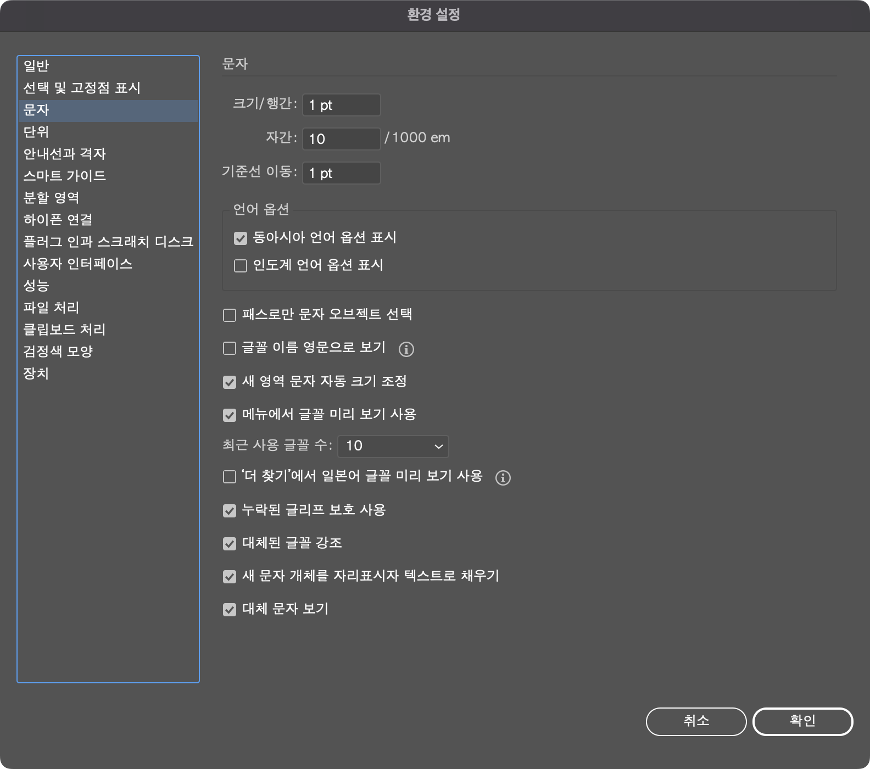Click 크기/행간 input field
870x769 pixels.
pos(342,105)
